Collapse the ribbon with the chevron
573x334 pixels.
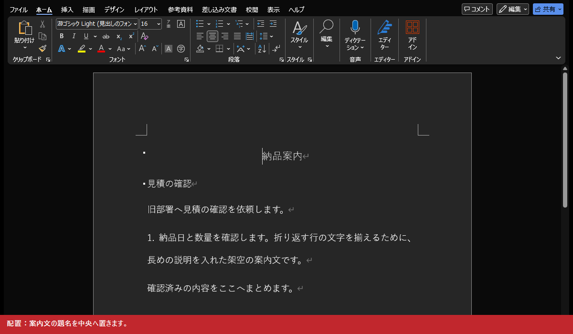coord(558,58)
